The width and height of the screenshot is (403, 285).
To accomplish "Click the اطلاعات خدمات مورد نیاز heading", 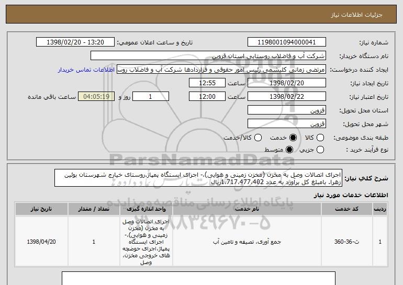I will point(351,195).
